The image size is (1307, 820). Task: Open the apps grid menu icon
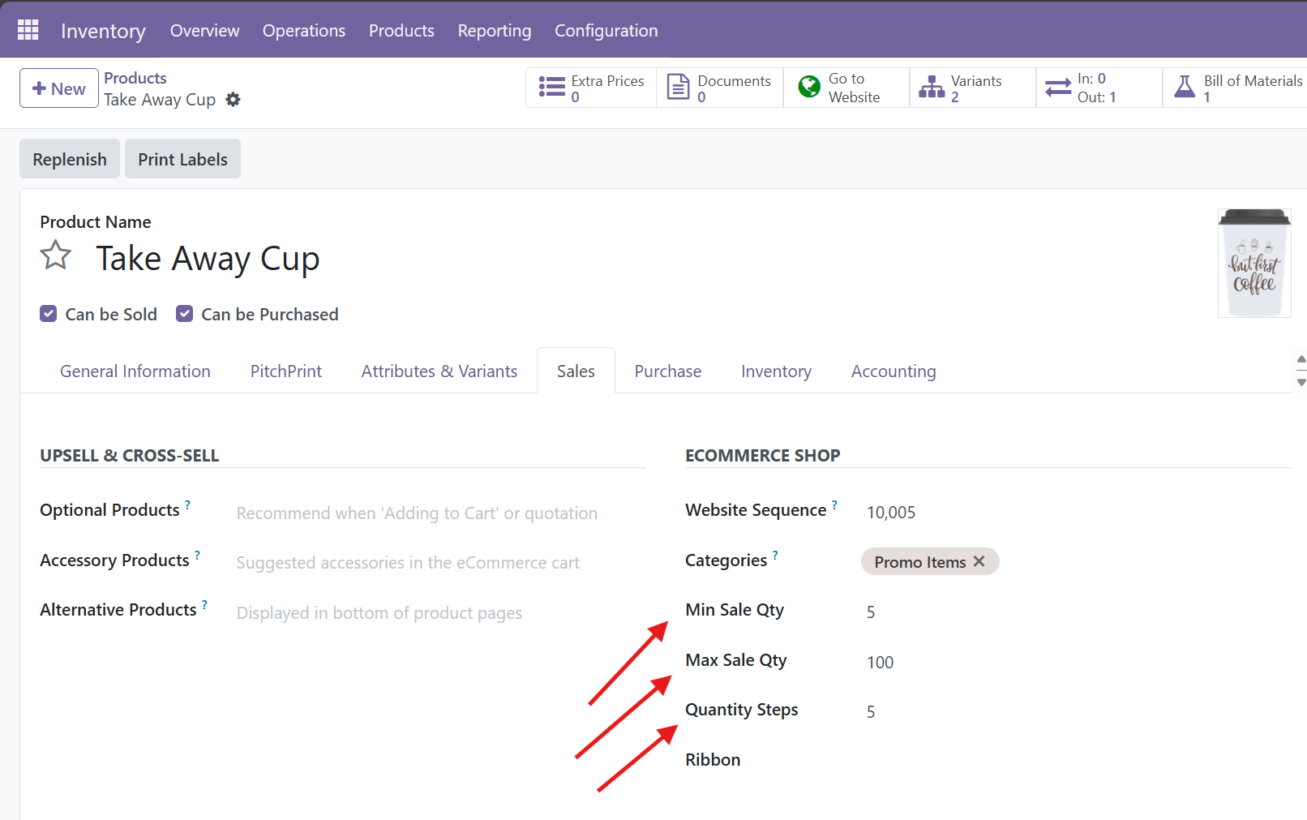[28, 30]
